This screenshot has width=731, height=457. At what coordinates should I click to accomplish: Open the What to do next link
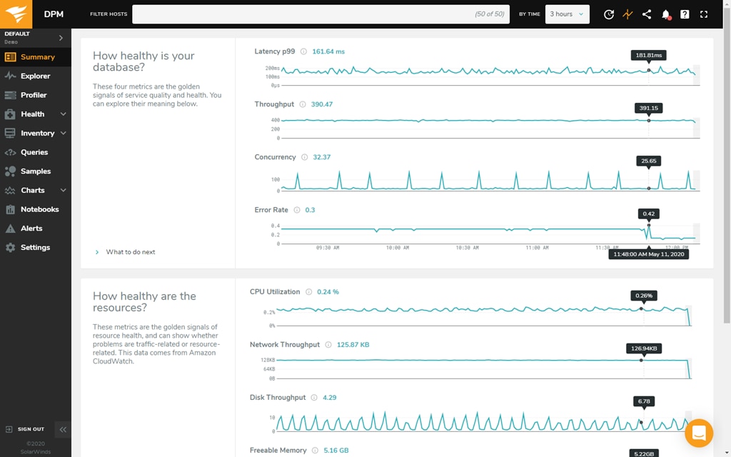(130, 251)
